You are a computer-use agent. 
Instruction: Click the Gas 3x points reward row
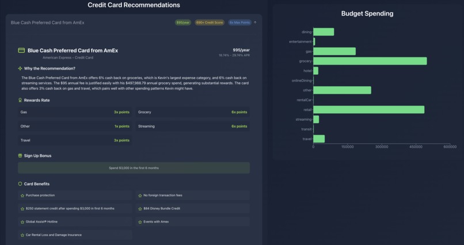pyautogui.click(x=75, y=112)
